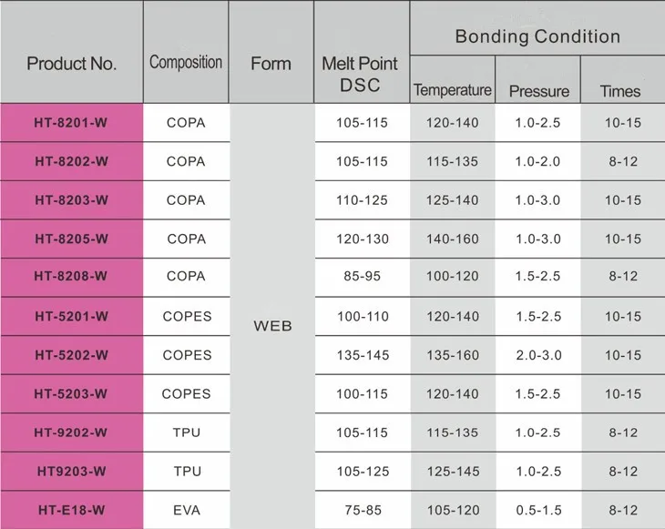Select the HT-E18-W product cell
This screenshot has width=665, height=529.
point(72,510)
